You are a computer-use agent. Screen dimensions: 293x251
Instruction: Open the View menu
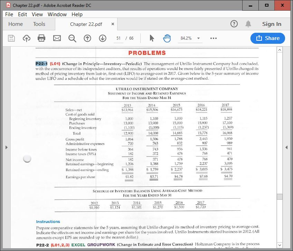point(37,14)
